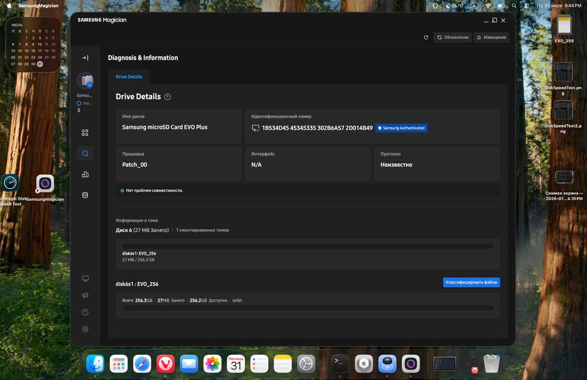The height and width of the screenshot is (380, 587).
Task: Open Spotlight search in menu bar
Action: click(514, 6)
